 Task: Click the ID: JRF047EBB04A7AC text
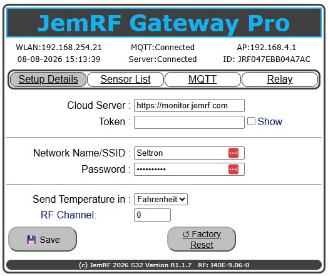click(x=267, y=59)
